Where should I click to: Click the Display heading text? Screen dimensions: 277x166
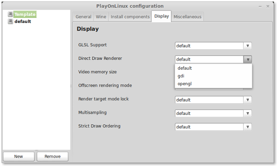point(87,29)
